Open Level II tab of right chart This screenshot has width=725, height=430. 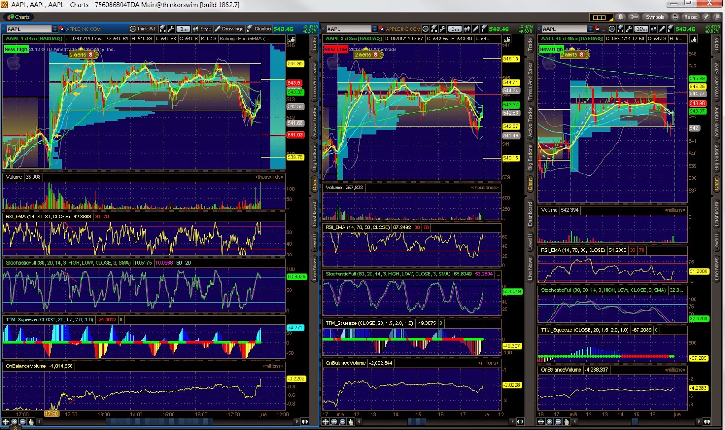(x=716, y=241)
